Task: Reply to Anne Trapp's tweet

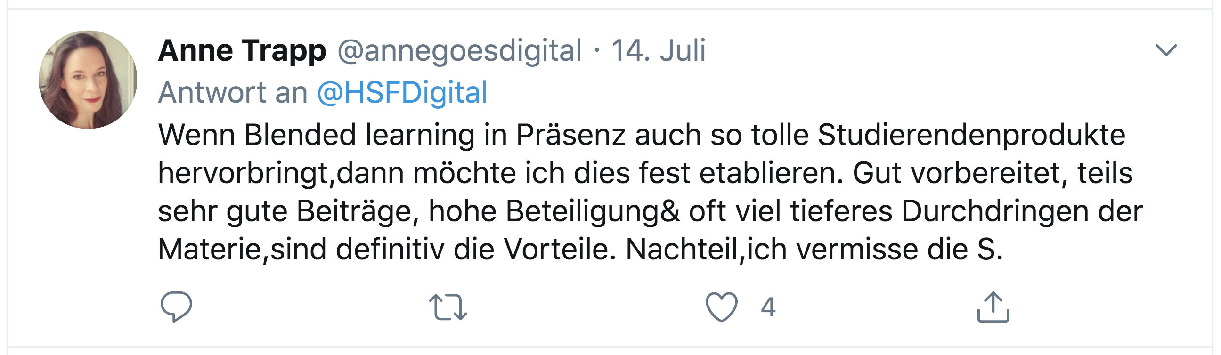Action: [176, 307]
